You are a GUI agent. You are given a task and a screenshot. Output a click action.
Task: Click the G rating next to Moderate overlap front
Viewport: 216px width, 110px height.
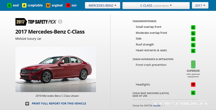point(193,33)
